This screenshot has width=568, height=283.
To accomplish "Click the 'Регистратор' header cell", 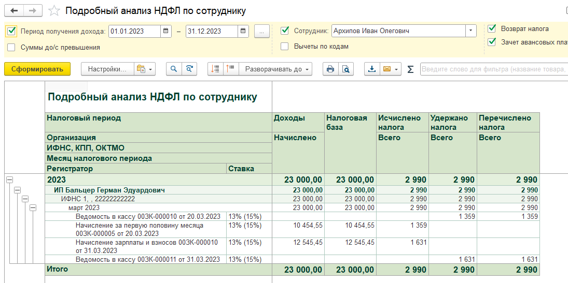I will tap(136, 169).
